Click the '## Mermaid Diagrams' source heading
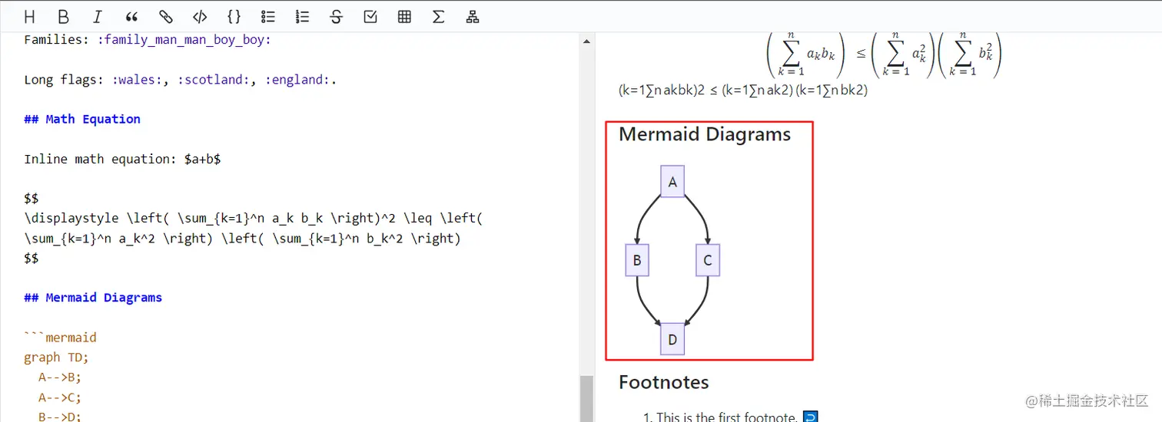This screenshot has height=422, width=1162. (93, 297)
